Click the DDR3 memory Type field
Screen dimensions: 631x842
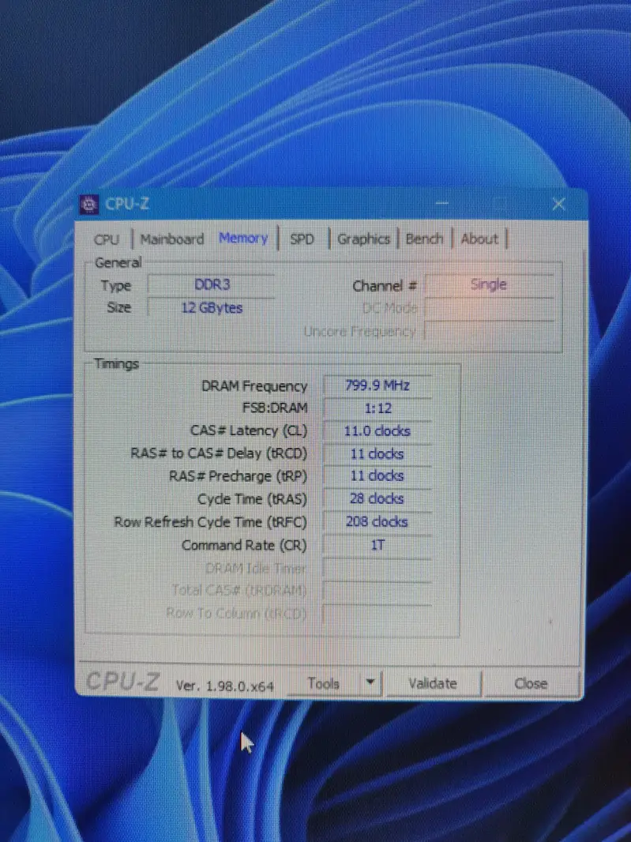[x=212, y=285]
